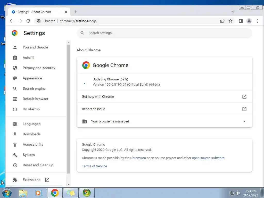Viewport: 264px width, 198px height.
Task: Open a new tab with plus button
Action: 76,12
